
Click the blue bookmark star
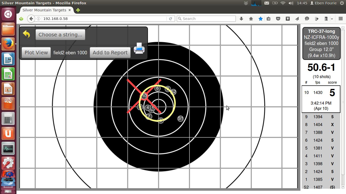coord(260,19)
